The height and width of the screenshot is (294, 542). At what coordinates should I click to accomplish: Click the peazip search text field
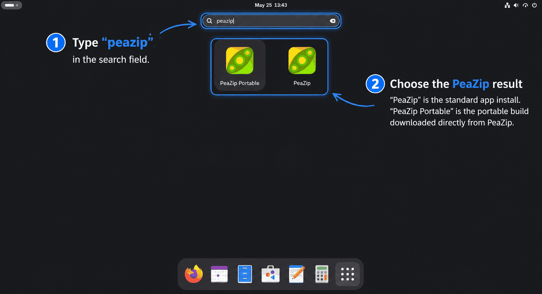click(x=271, y=21)
